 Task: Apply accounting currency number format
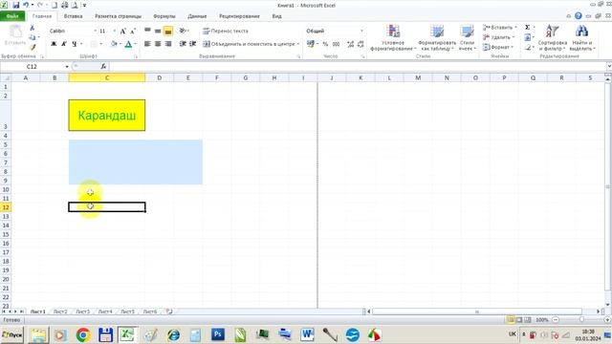tap(311, 44)
